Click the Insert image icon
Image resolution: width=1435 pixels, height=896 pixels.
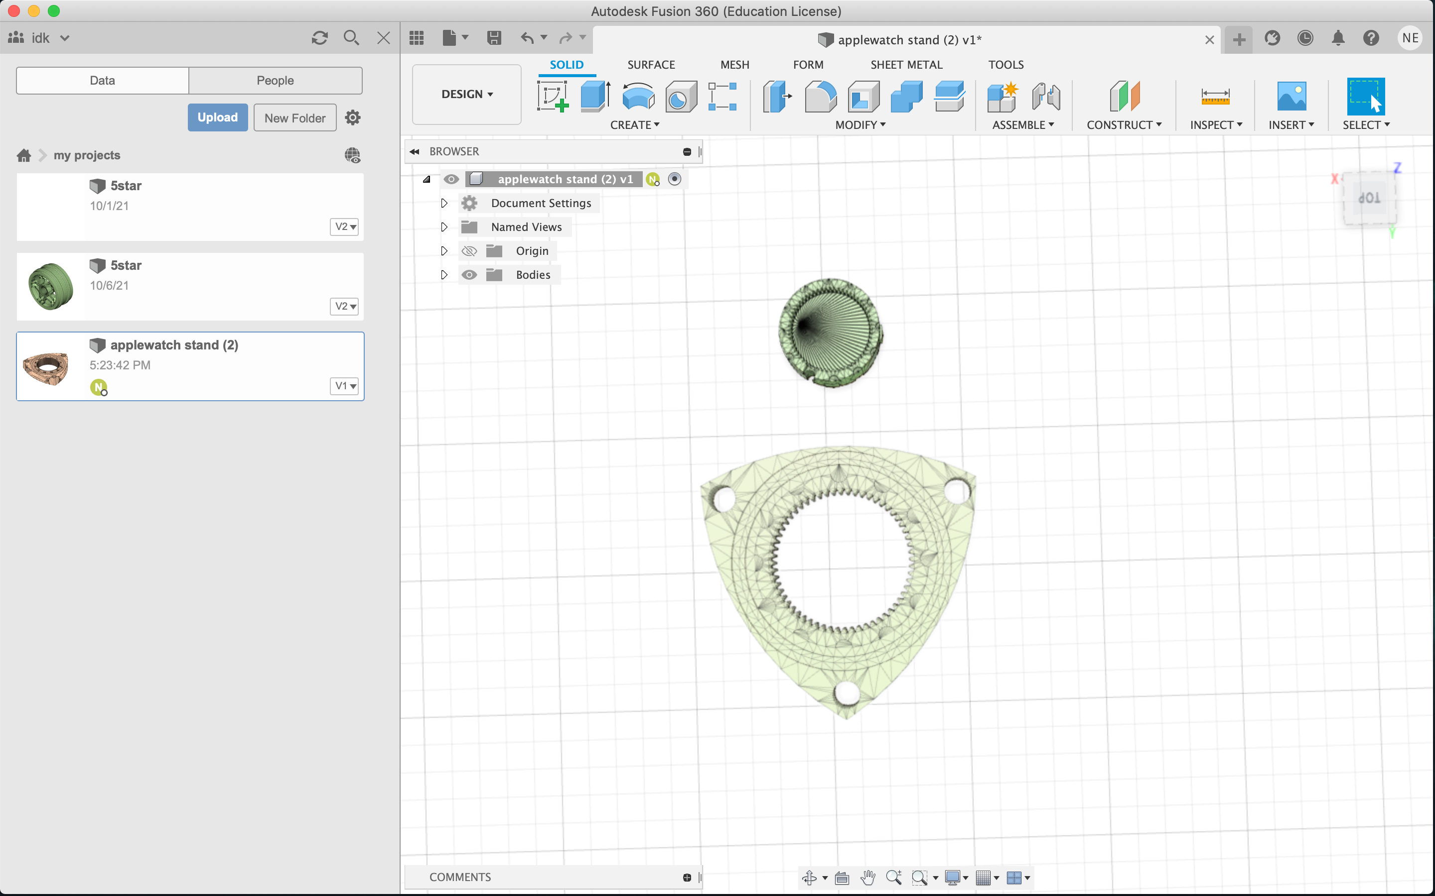pos(1291,97)
